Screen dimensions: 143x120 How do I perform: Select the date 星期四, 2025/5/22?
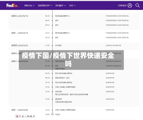20,45
